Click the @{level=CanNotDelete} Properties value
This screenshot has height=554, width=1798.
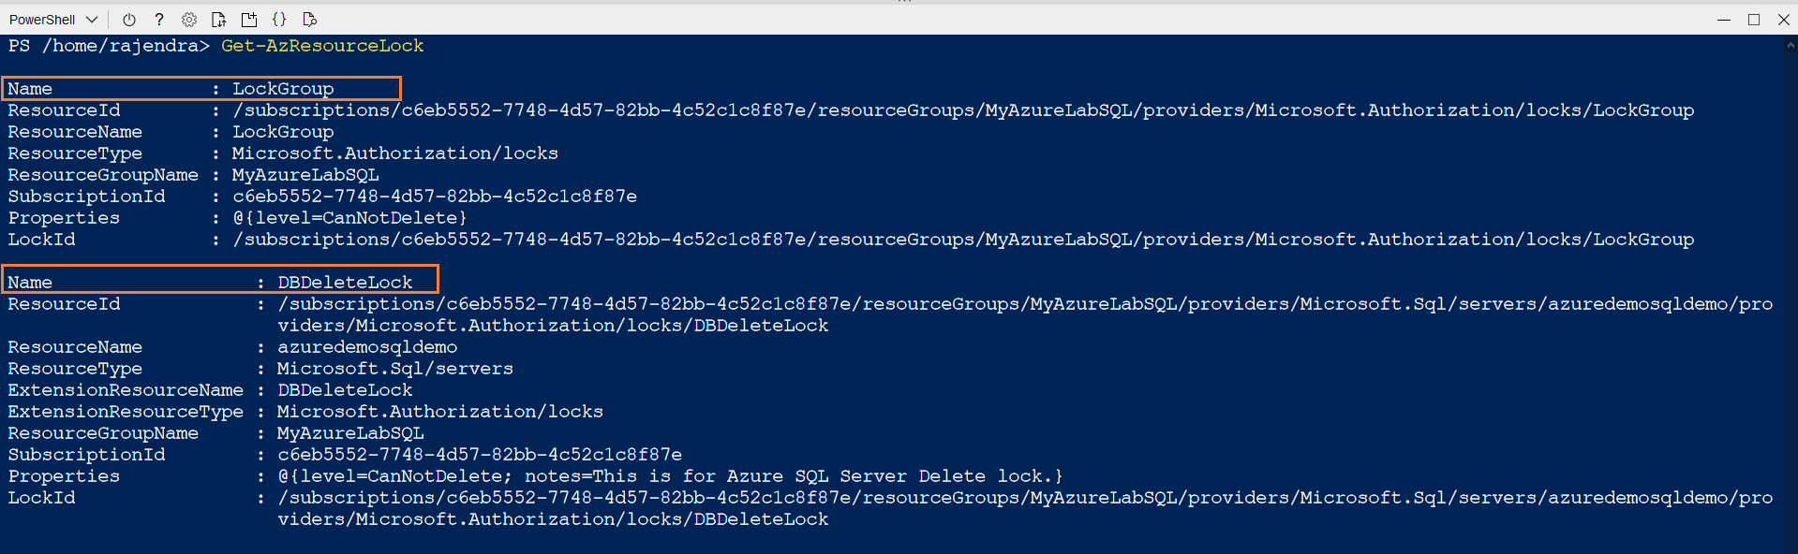coord(349,218)
